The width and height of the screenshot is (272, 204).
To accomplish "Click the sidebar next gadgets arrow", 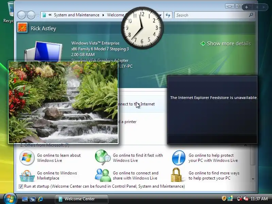I will (264, 7).
